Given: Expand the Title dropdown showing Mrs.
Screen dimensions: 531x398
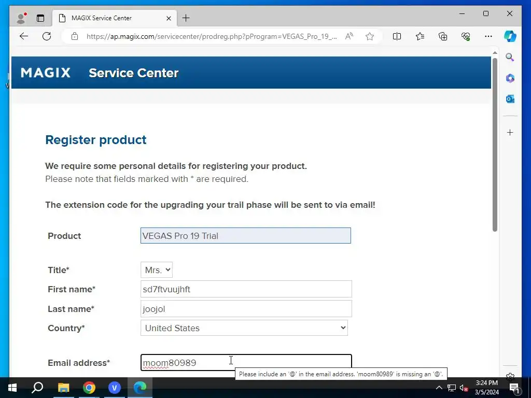Looking at the screenshot, I should tap(157, 269).
